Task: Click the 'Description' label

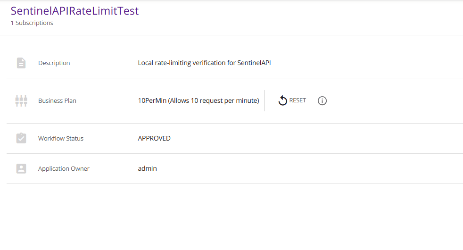Action: coord(54,63)
